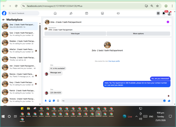Follow the View buyer profile link
The width and height of the screenshot is (176, 127).
pos(114,61)
